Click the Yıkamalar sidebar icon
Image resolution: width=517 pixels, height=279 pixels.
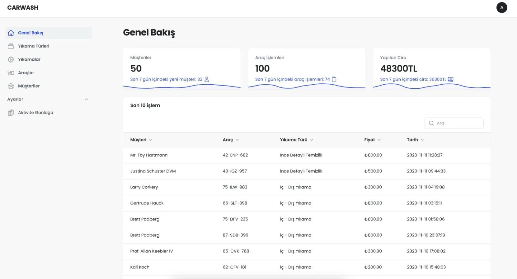11,59
